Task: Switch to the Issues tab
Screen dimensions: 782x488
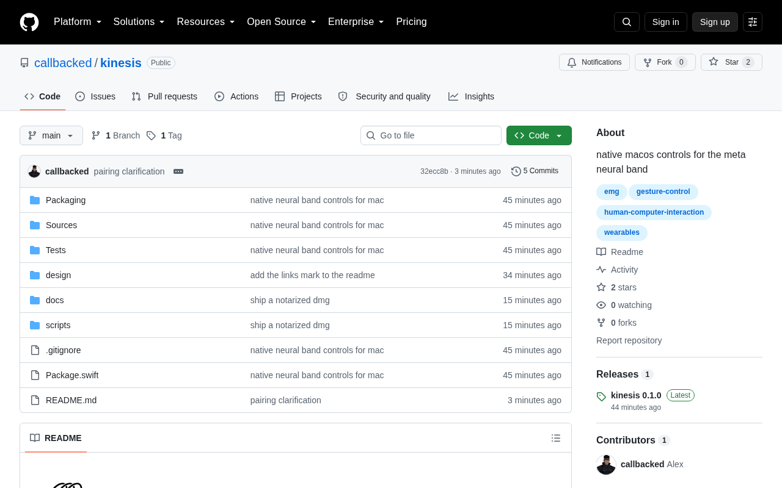Action: click(95, 96)
